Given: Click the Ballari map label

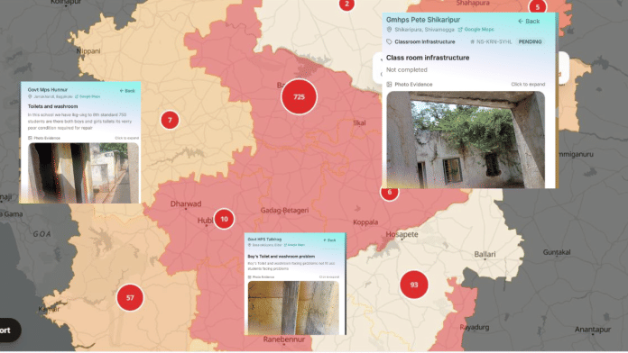Looking at the screenshot, I should click(485, 254).
